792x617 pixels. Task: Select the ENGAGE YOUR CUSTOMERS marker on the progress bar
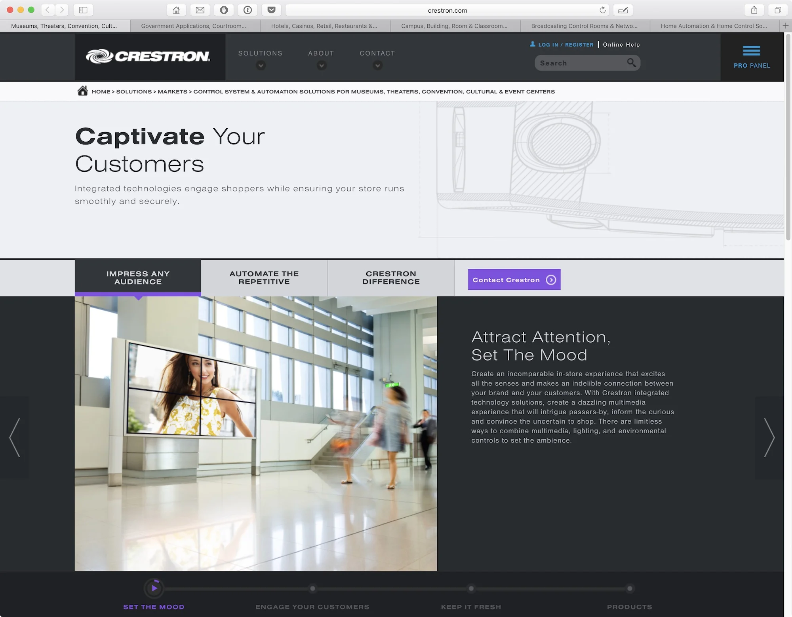coord(312,589)
